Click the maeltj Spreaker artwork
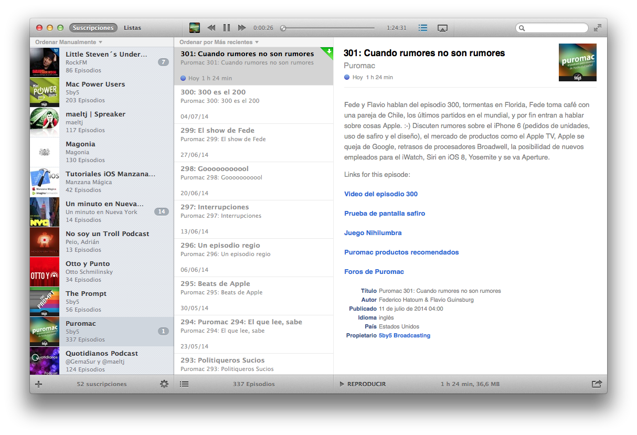 click(x=45, y=122)
